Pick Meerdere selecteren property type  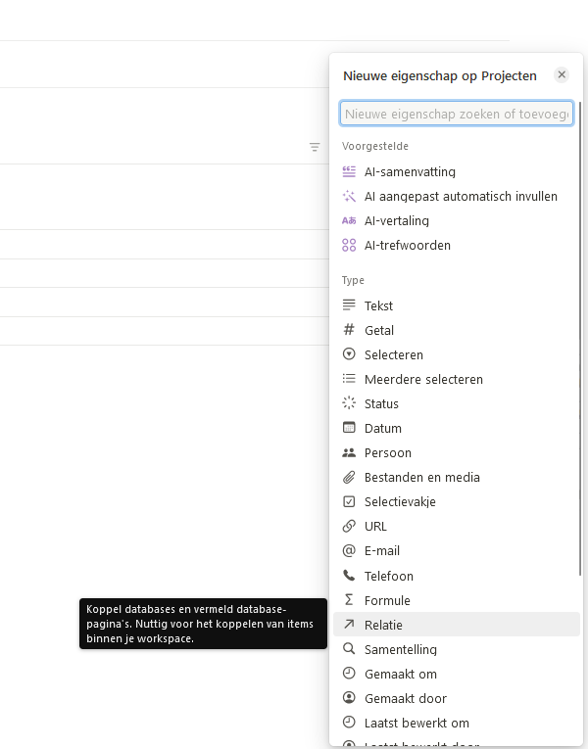click(x=457, y=379)
